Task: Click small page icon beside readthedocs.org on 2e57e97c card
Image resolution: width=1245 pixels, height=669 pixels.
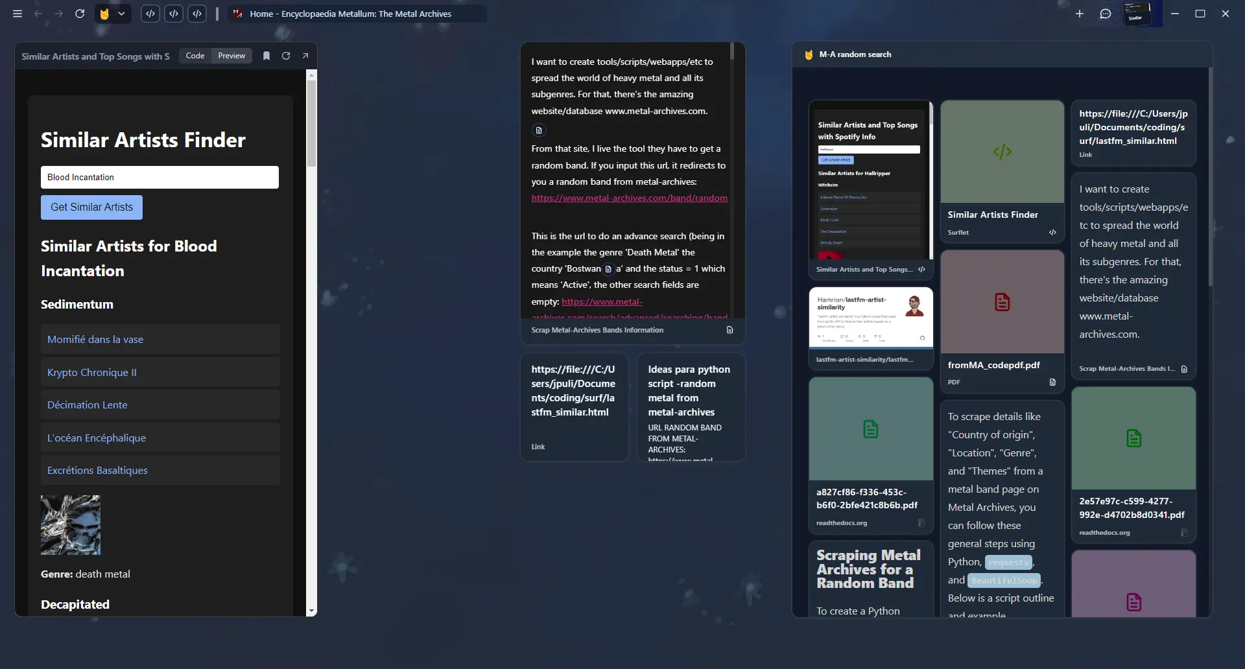Action: (1183, 532)
